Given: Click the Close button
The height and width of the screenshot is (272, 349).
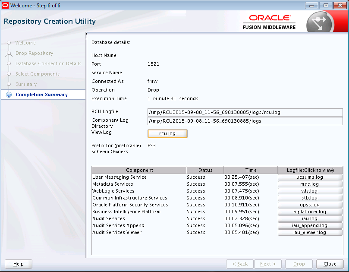Looking at the screenshot, I should click(330, 264).
